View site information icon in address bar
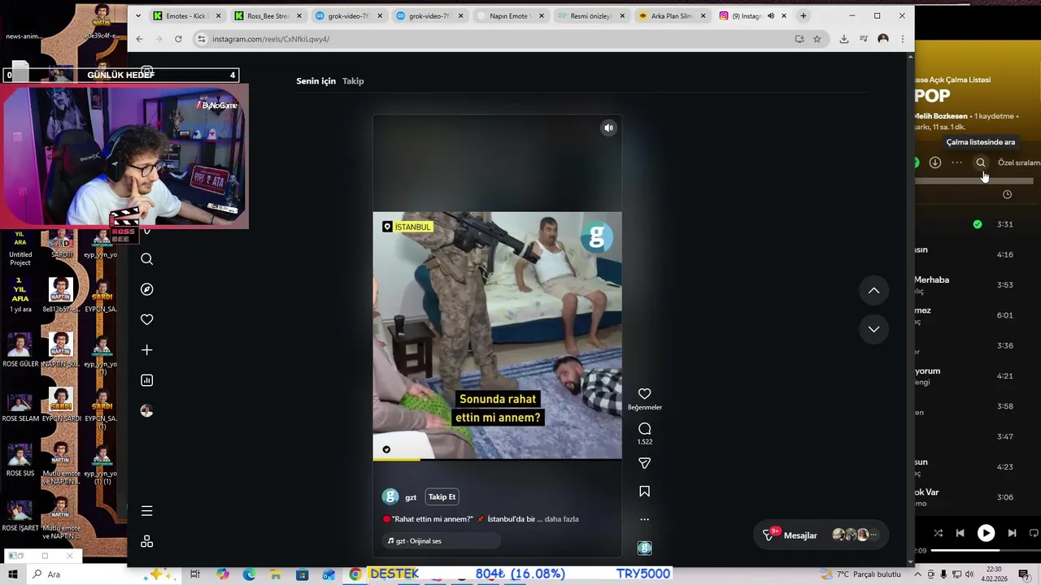1041x585 pixels. [x=202, y=39]
